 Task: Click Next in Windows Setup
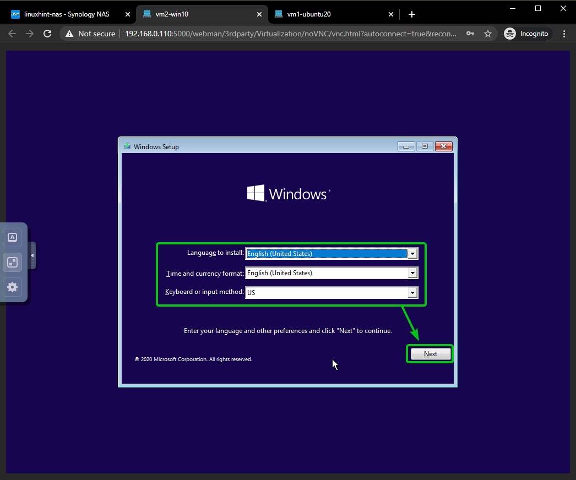(430, 354)
